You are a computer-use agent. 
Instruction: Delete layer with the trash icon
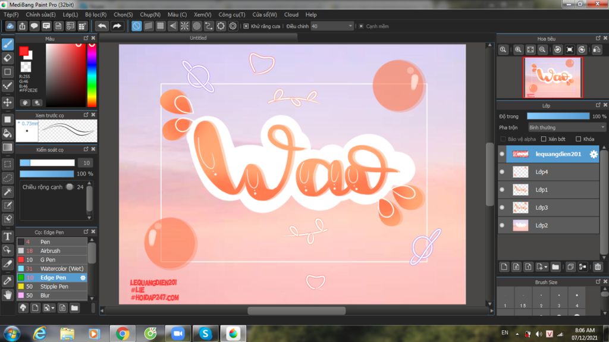click(598, 266)
